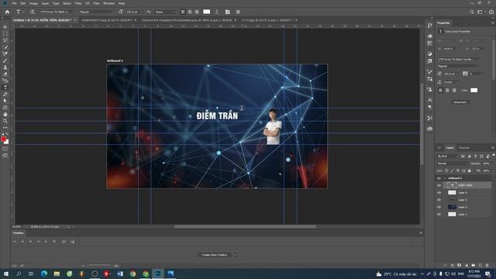This screenshot has height=279, width=496.
Task: Click the Advanced button in Properties
Action: coord(460,102)
